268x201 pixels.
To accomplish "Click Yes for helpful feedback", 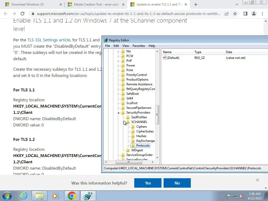I will click(x=148, y=183).
